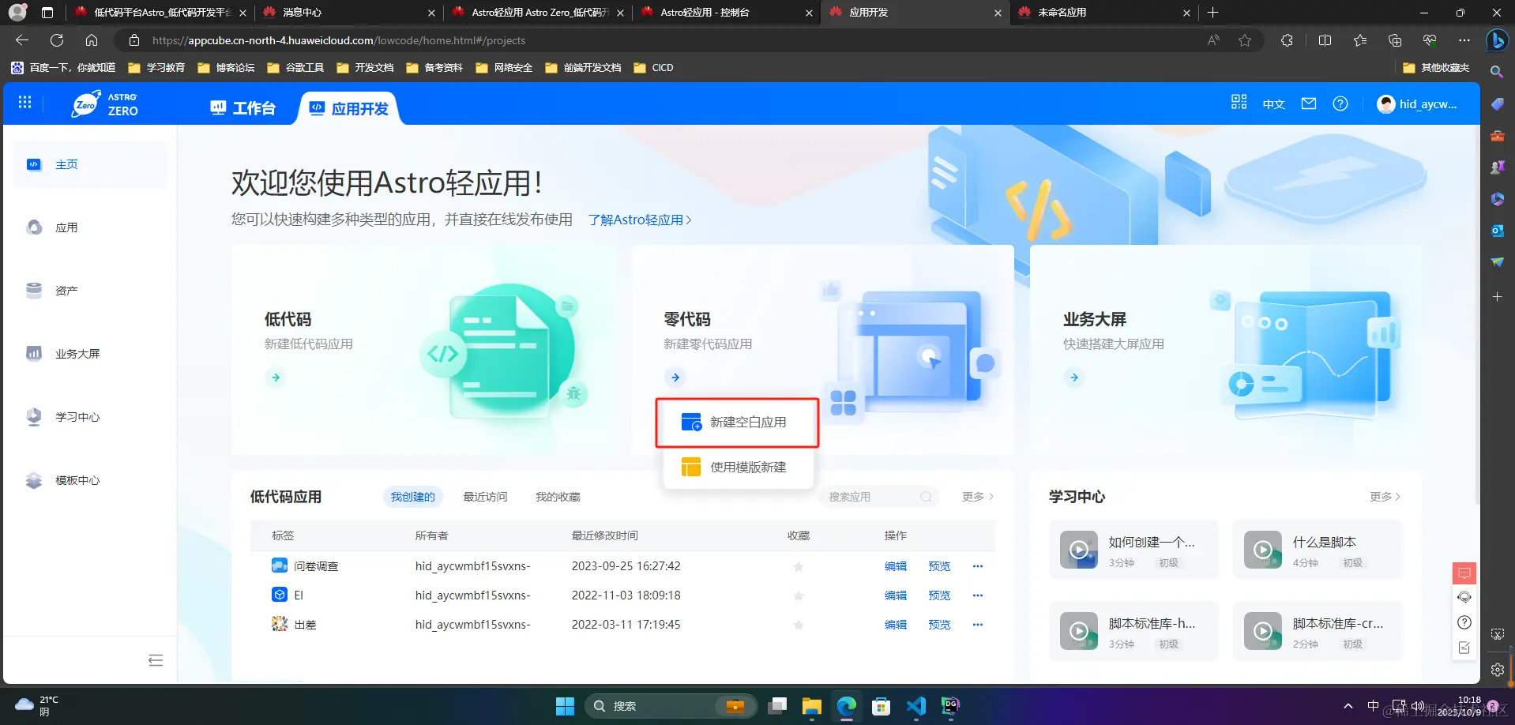Play the 如何创建一个 tutorial video
The image size is (1515, 725).
1079,550
